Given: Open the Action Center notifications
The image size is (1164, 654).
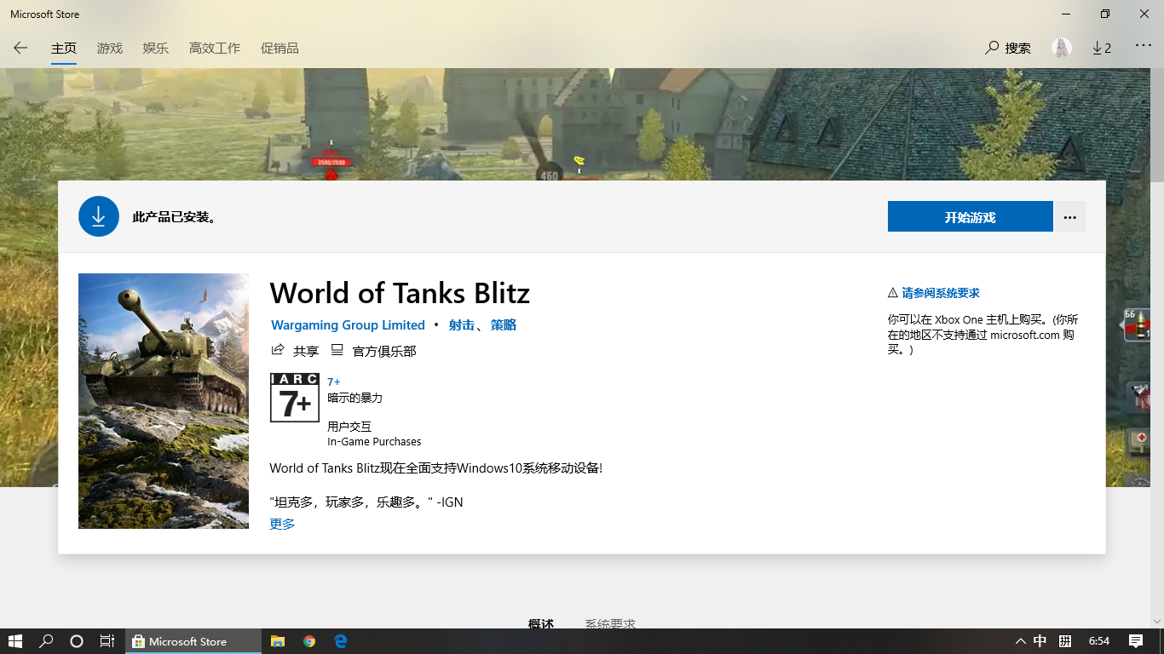Looking at the screenshot, I should [x=1136, y=641].
